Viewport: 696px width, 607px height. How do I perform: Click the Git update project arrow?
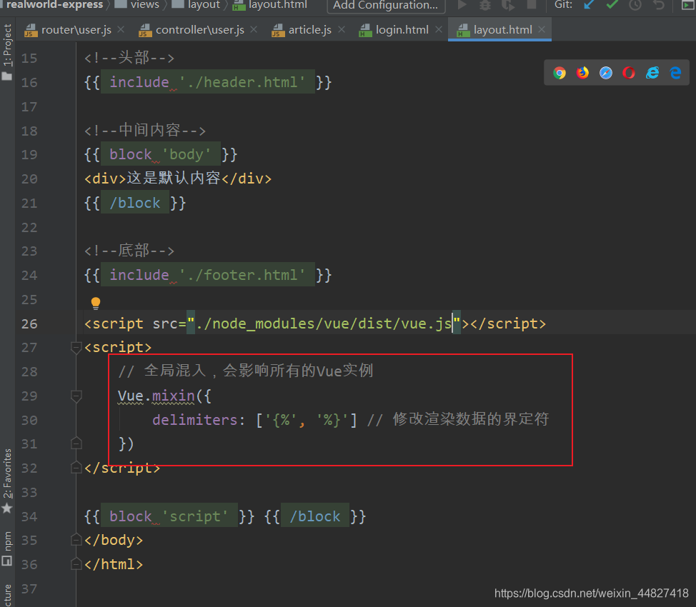pyautogui.click(x=589, y=5)
